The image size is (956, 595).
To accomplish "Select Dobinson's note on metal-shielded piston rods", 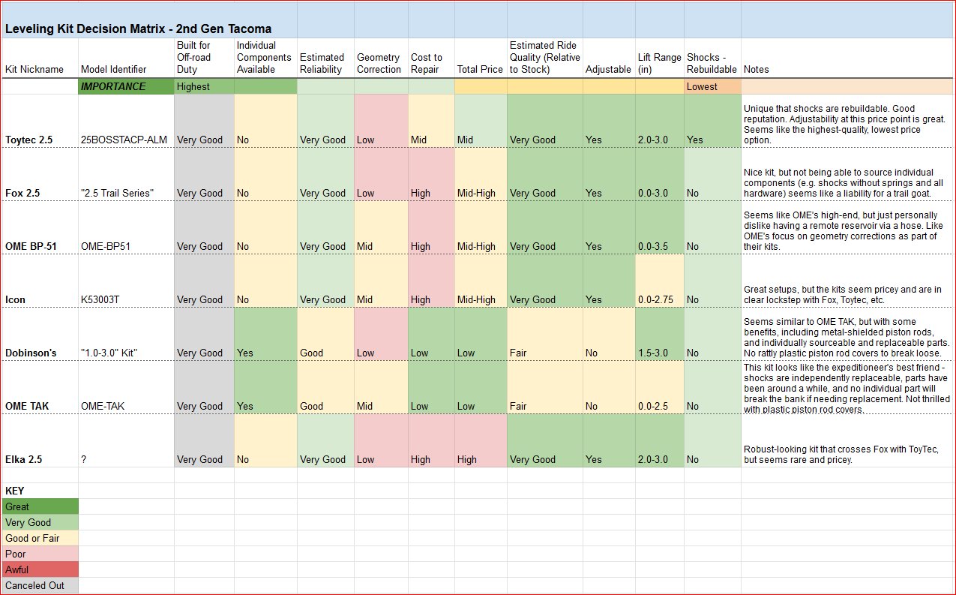I will (x=848, y=334).
